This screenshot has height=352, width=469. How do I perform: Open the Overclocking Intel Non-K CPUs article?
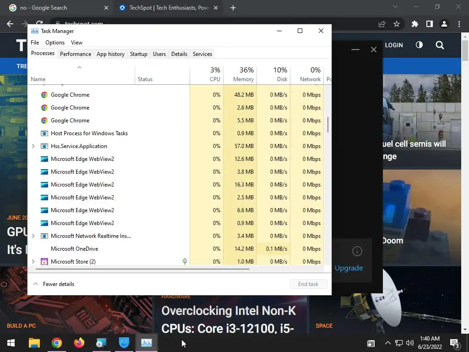pos(229,319)
